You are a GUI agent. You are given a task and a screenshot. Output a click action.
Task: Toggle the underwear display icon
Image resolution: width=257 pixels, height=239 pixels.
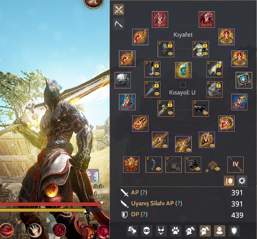click(161, 231)
